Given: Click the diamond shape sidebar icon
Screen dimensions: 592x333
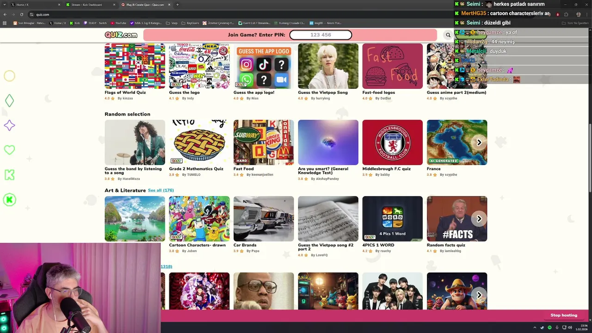Looking at the screenshot, I should pos(9,100).
